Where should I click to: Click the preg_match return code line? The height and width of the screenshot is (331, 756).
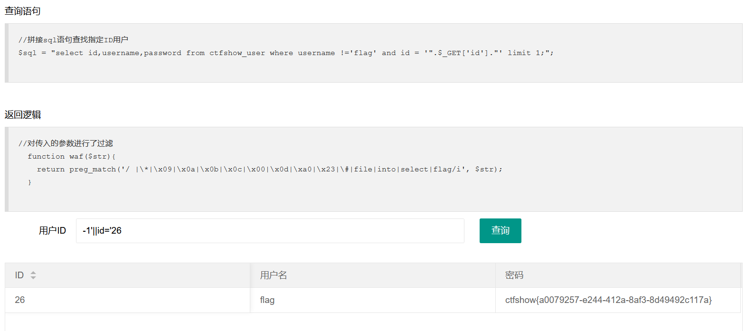pos(269,170)
